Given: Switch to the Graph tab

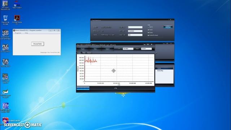Looking at the screenshot, I should 79,53.
